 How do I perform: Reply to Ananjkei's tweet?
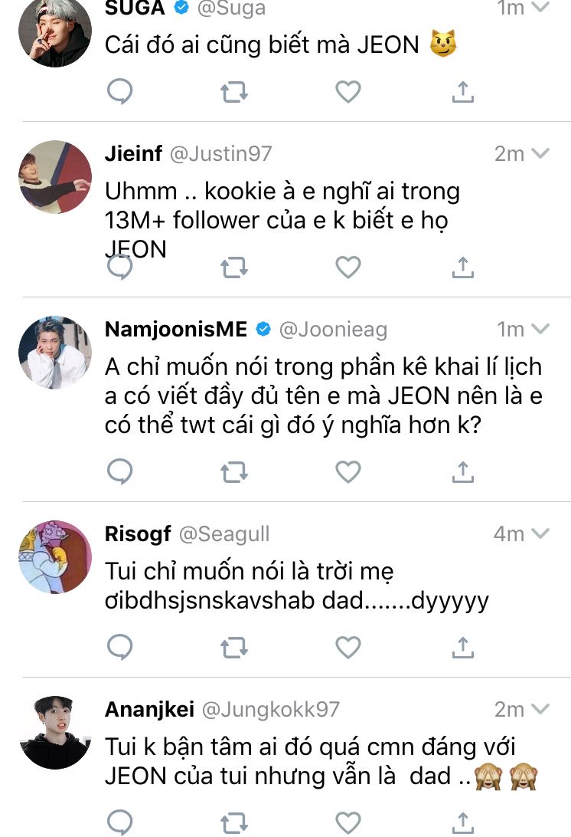pos(119,822)
